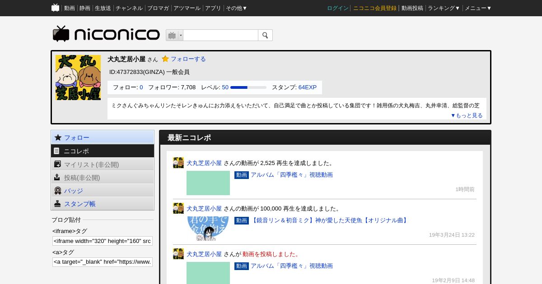Expand the その他▼ dropdown
Screen dimensions: 542x284
tap(237, 8)
